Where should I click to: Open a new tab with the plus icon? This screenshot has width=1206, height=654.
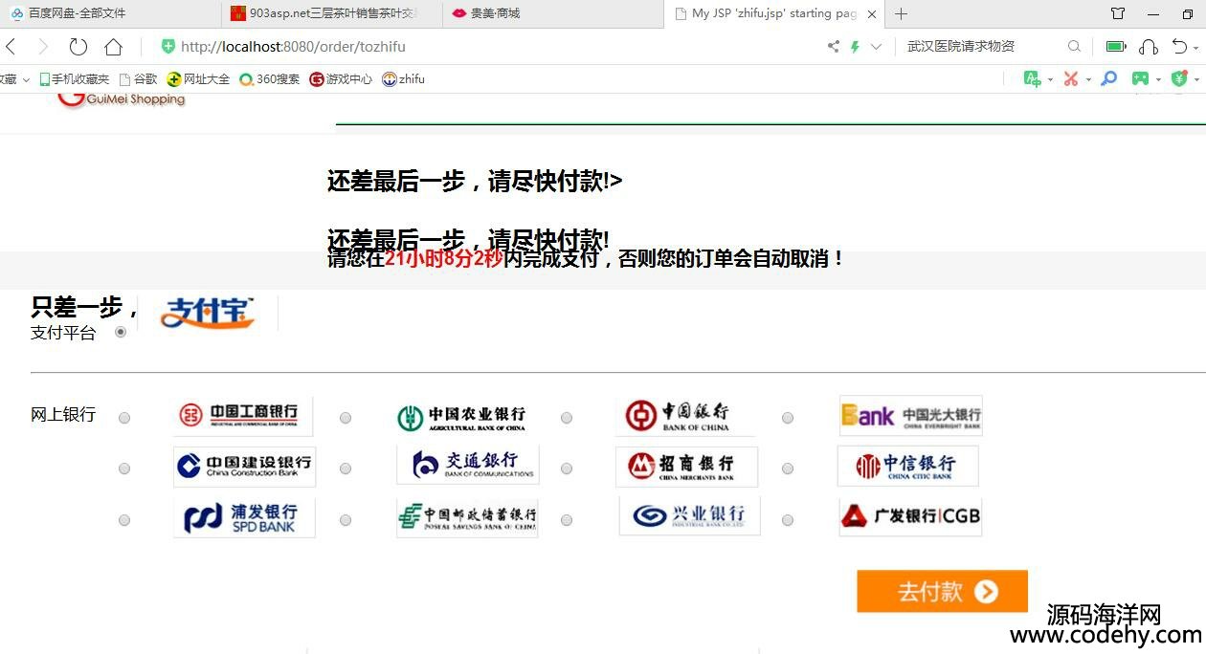point(901,13)
